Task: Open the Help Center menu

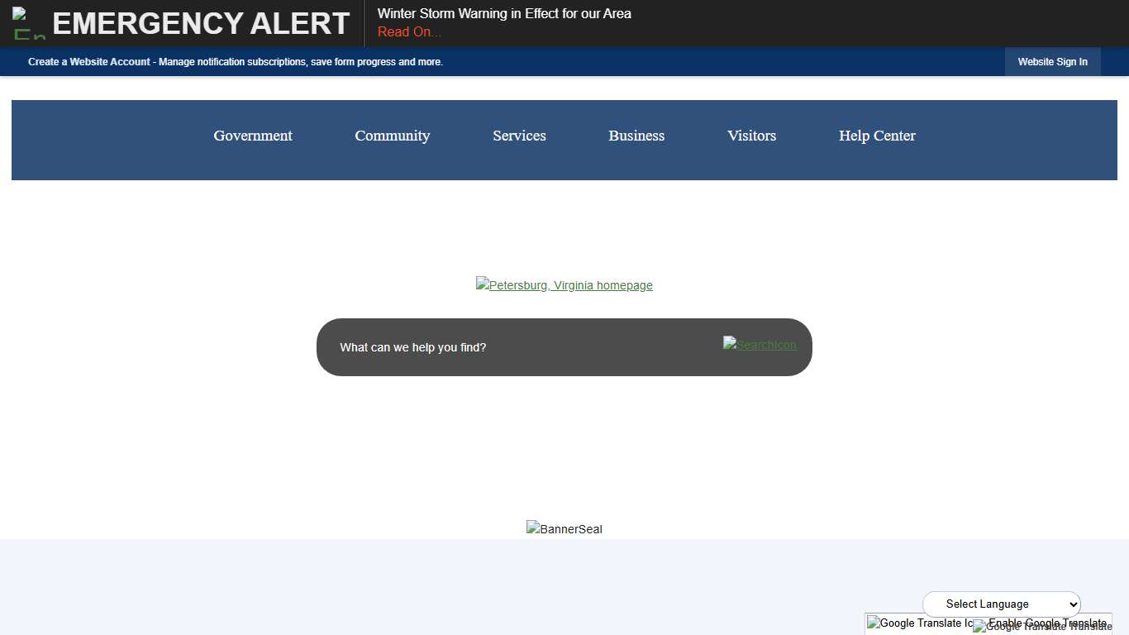Action: [x=877, y=136]
